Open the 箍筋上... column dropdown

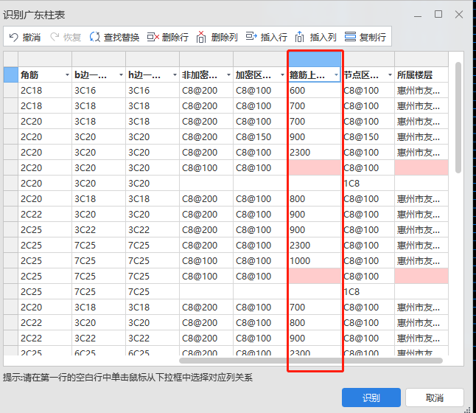coord(336,74)
